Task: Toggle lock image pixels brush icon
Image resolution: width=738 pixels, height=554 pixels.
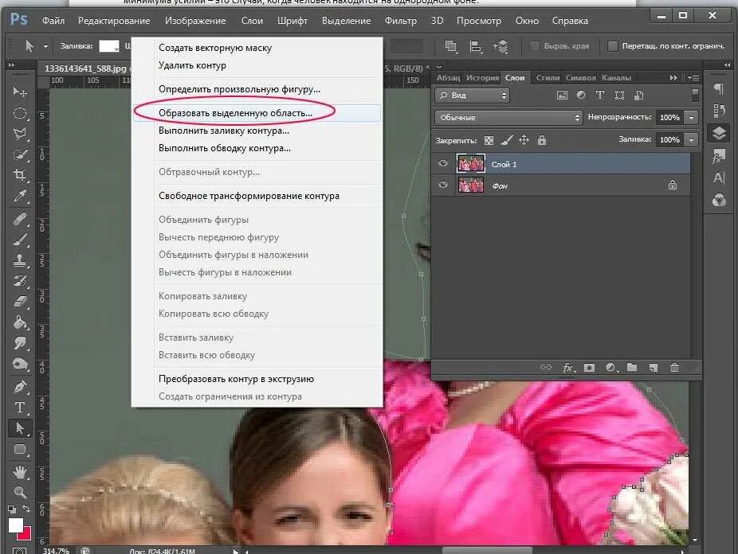Action: pyautogui.click(x=506, y=140)
